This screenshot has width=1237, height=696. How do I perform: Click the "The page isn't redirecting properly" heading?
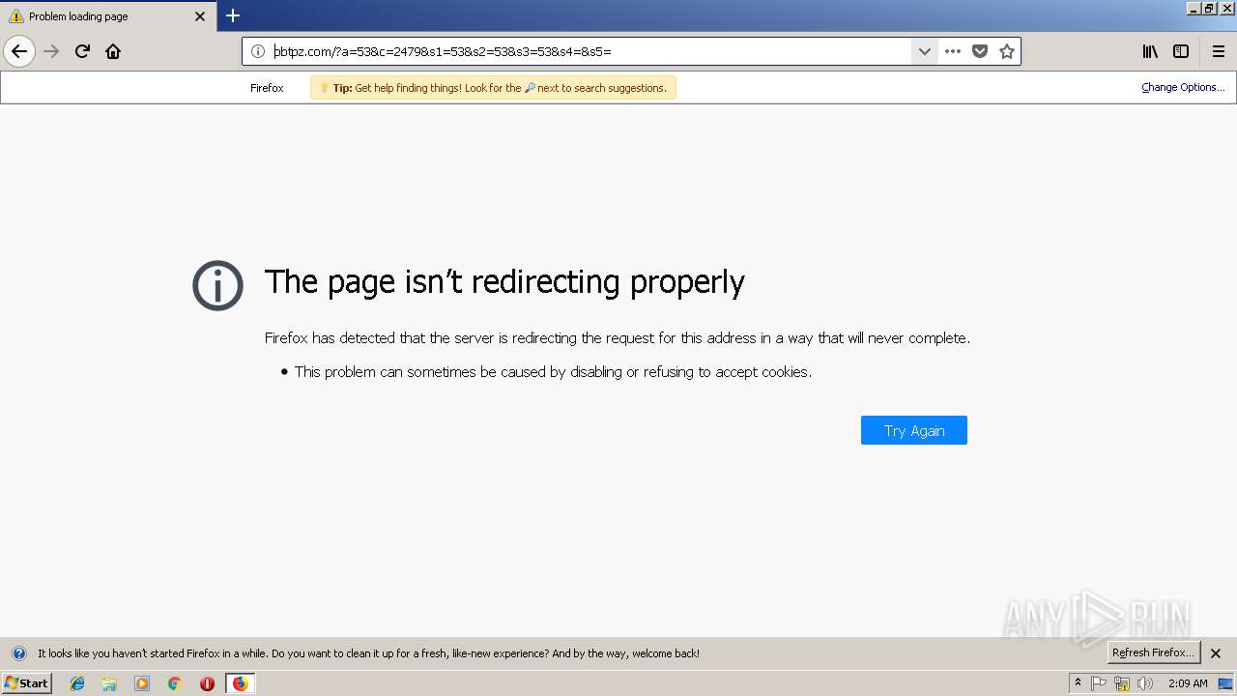tap(504, 281)
